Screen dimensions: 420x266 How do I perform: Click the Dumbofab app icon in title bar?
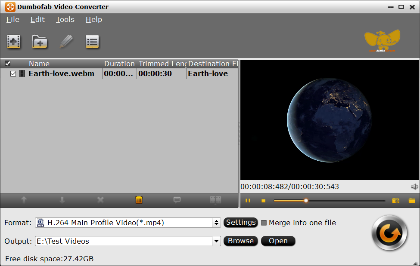coord(10,7)
